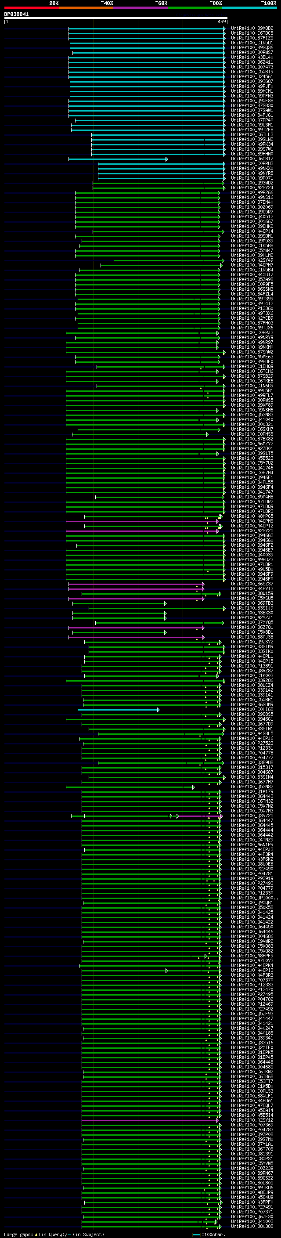Open hit UniRef100_B7FIZ5

coord(252,38)
